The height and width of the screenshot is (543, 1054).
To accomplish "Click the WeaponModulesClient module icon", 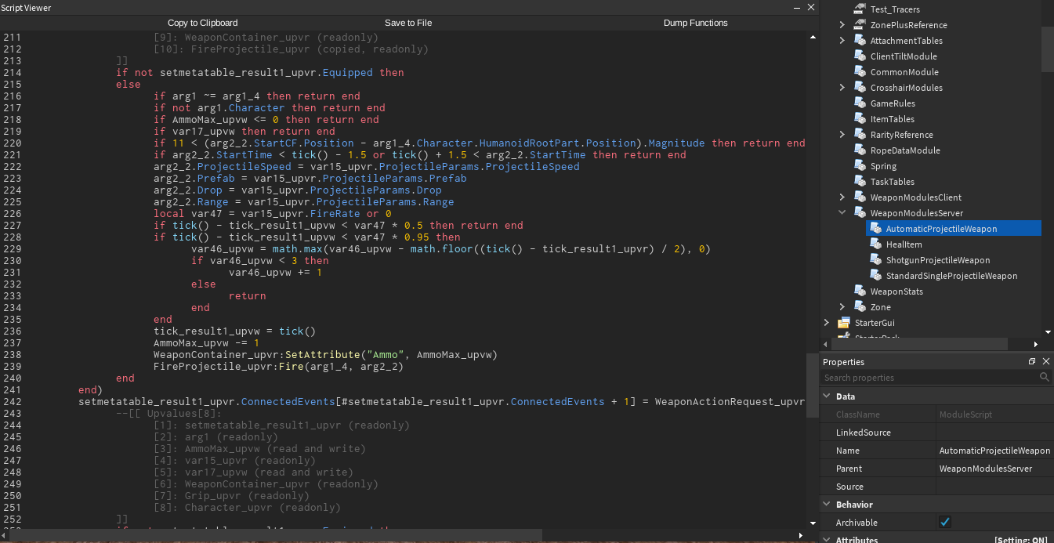I will (x=859, y=197).
